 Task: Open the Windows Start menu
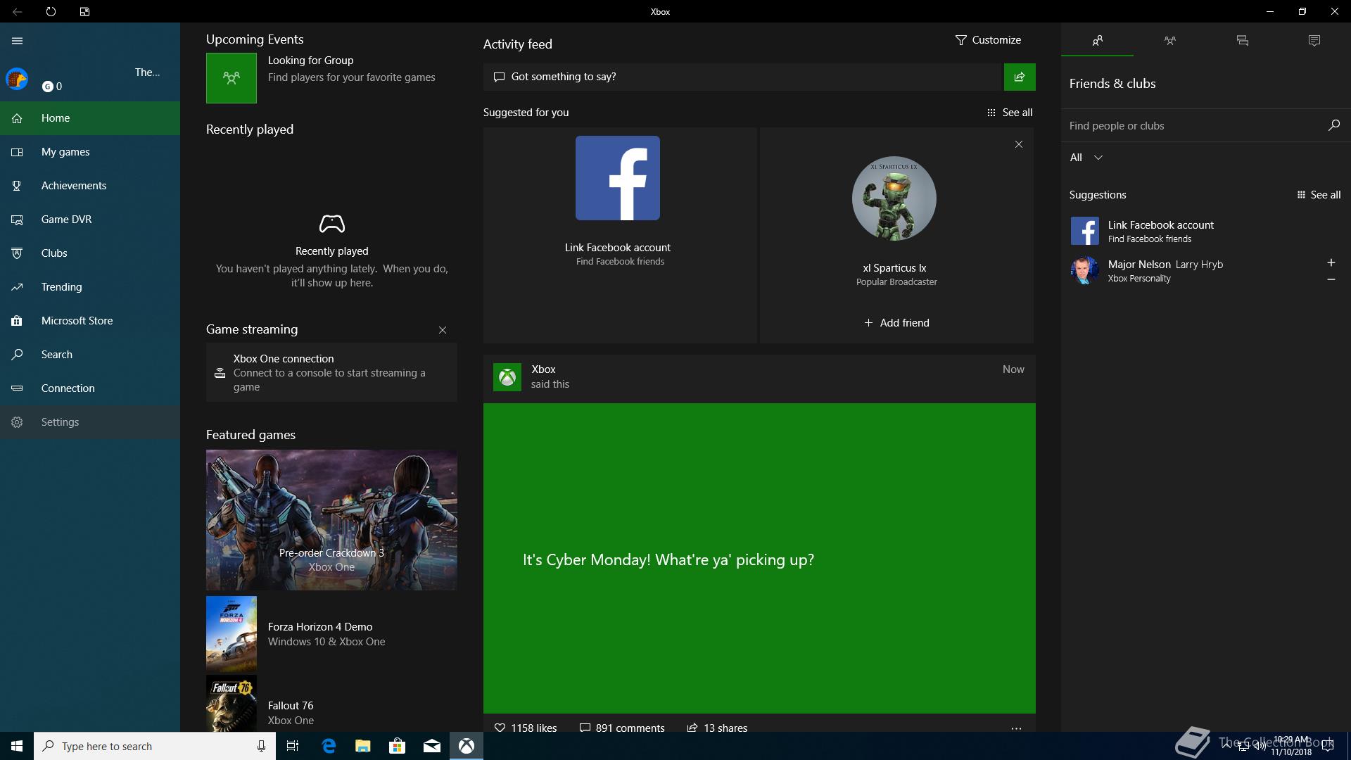pos(17,746)
